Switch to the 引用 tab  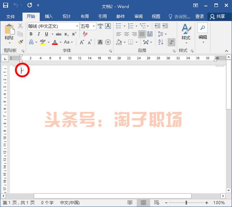[103, 16]
